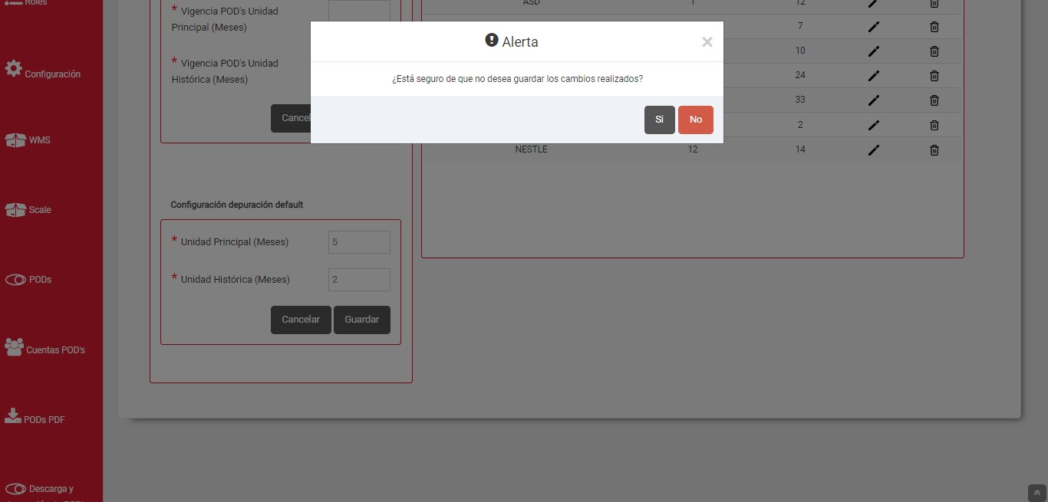Click trash icon for the row with 7

[x=934, y=27]
